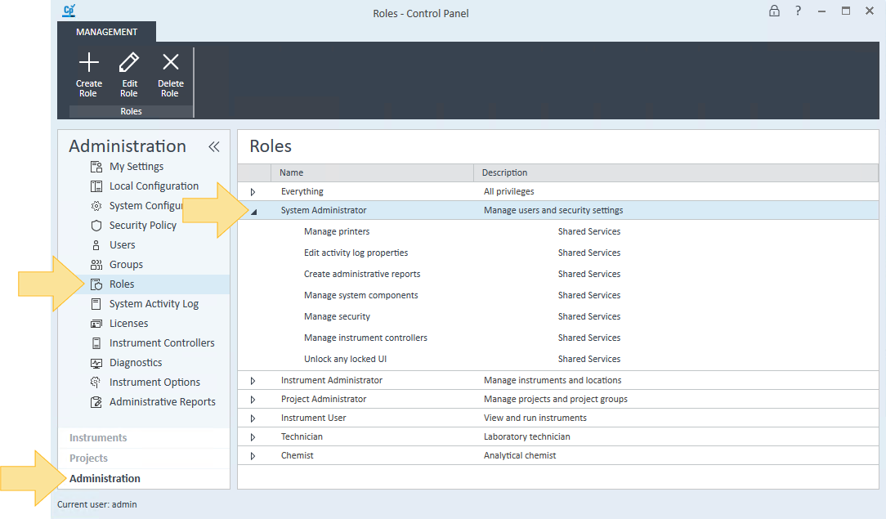886x519 pixels.
Task: Click the Create Role plus icon
Action: point(88,63)
